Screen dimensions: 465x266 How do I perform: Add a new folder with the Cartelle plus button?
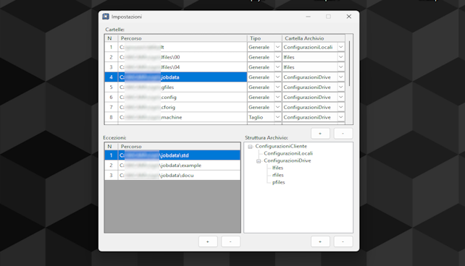point(320,134)
